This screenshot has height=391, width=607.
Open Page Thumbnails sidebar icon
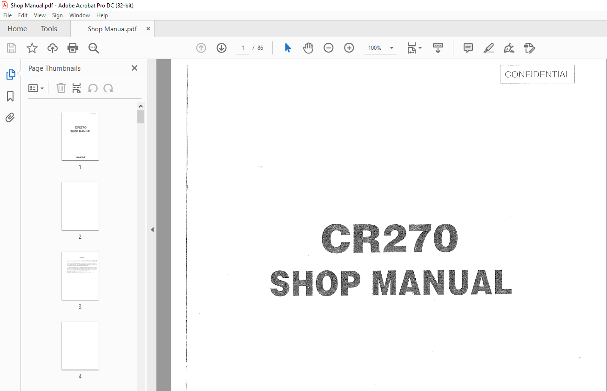(10, 74)
